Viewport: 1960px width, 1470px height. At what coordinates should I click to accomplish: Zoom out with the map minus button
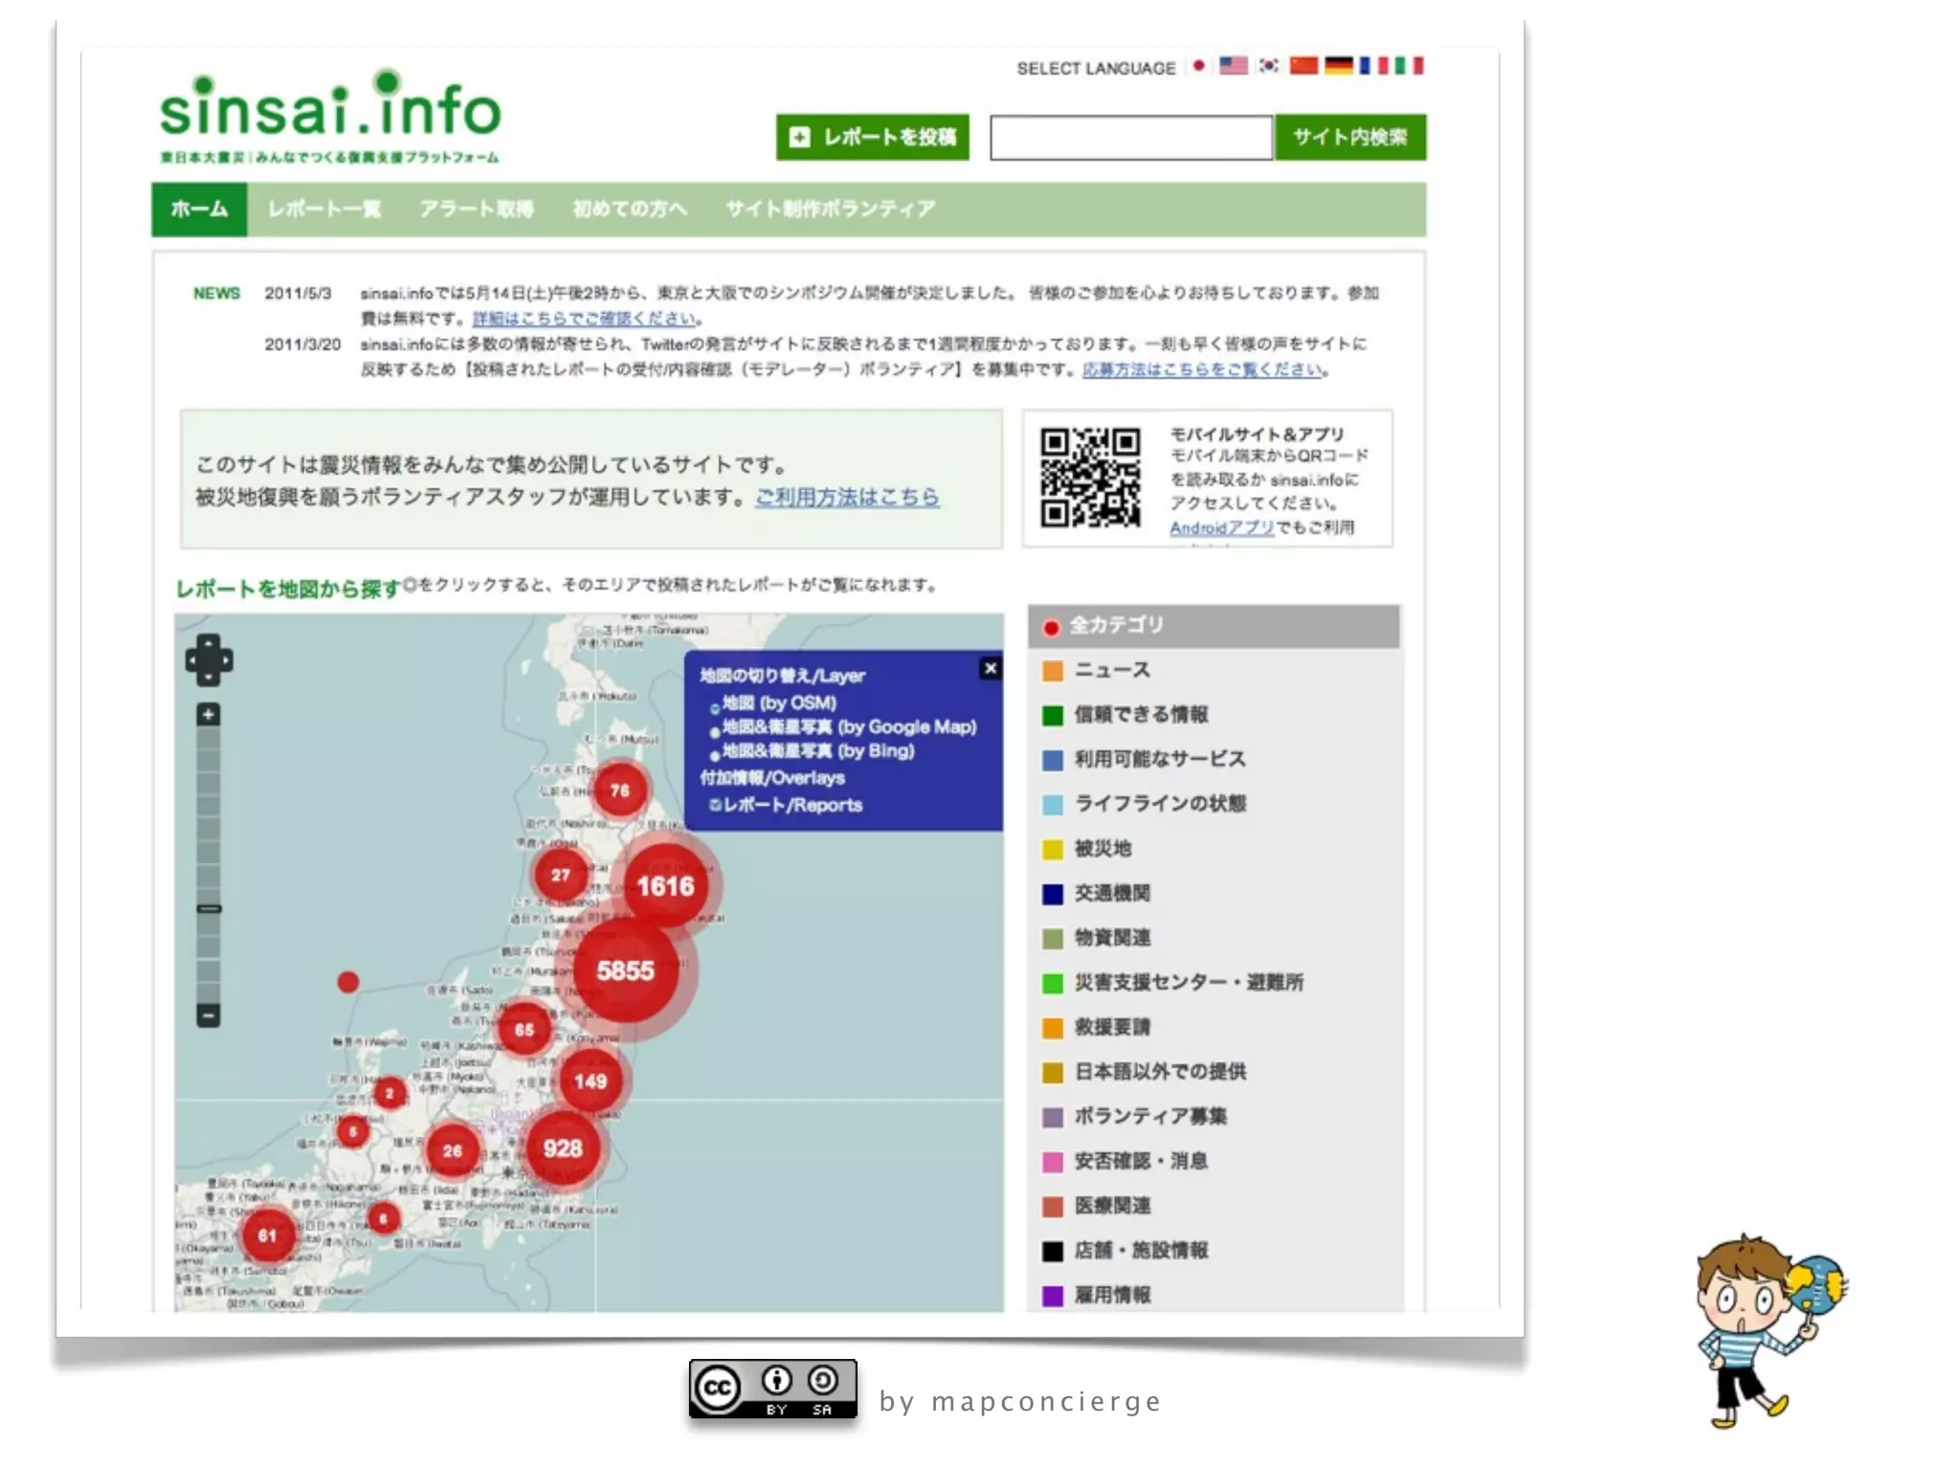tap(209, 1014)
